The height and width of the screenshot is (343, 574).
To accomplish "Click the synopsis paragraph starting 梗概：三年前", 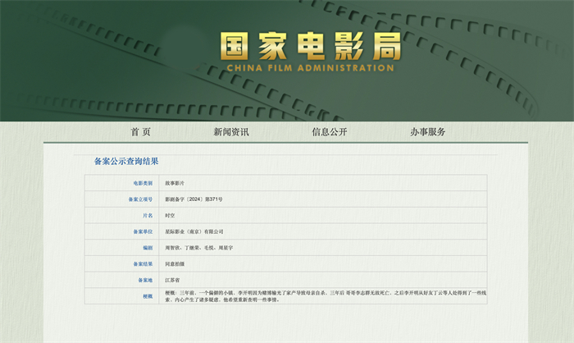I will (326, 296).
